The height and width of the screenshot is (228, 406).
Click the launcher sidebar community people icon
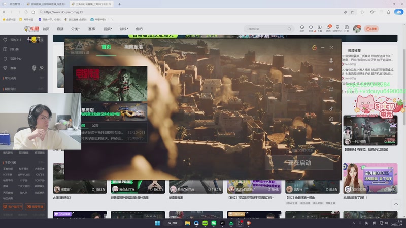(331, 119)
